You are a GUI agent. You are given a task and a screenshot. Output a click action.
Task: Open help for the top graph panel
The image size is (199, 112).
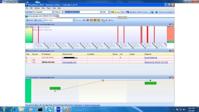[170, 24]
